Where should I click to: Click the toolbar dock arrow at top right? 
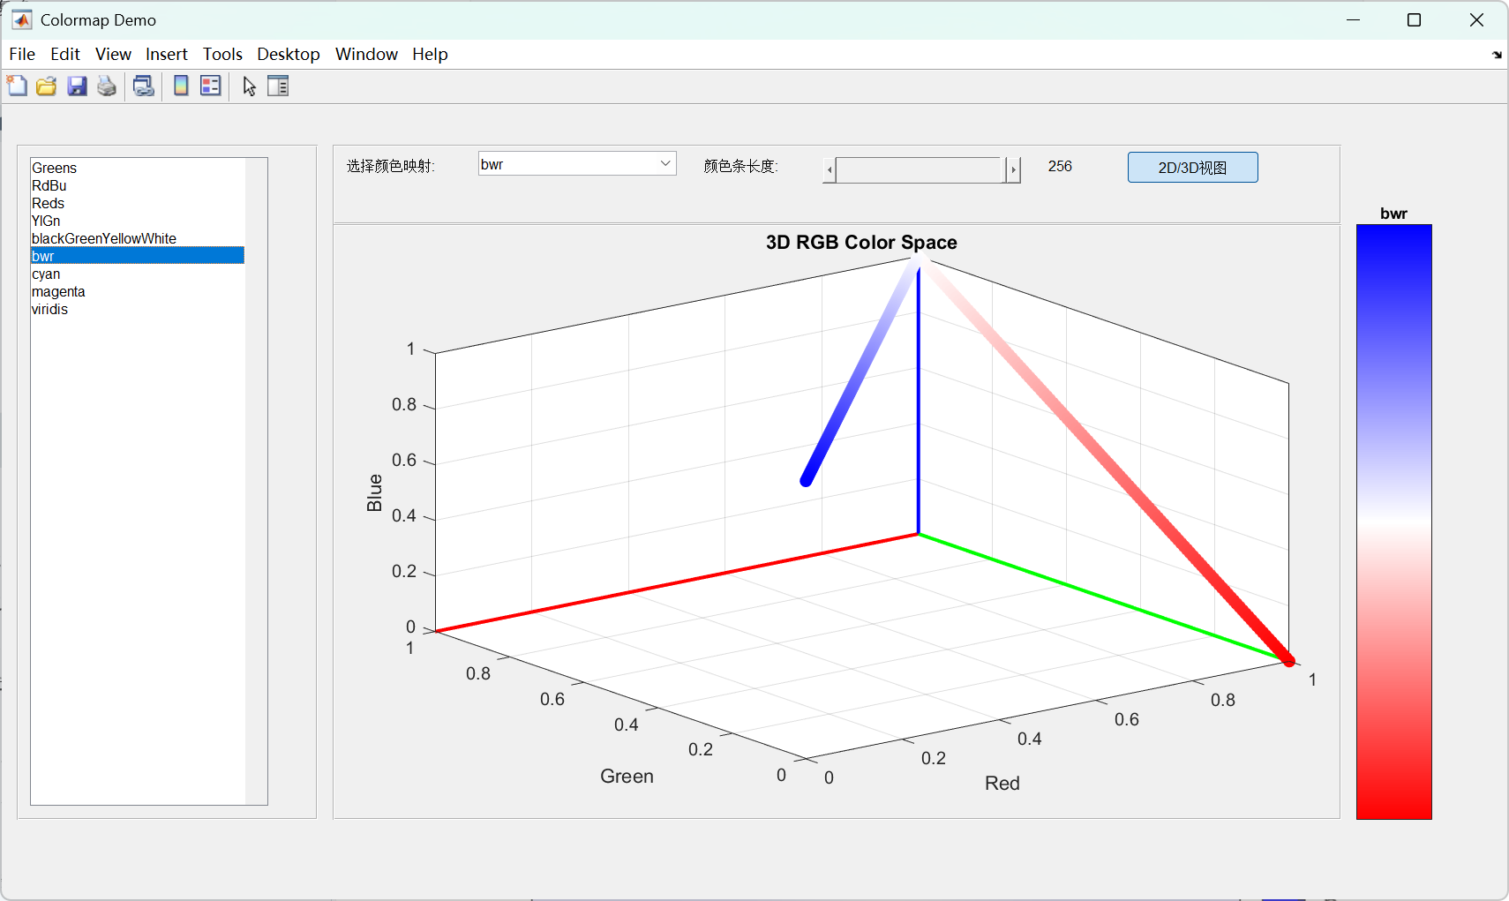tap(1497, 55)
